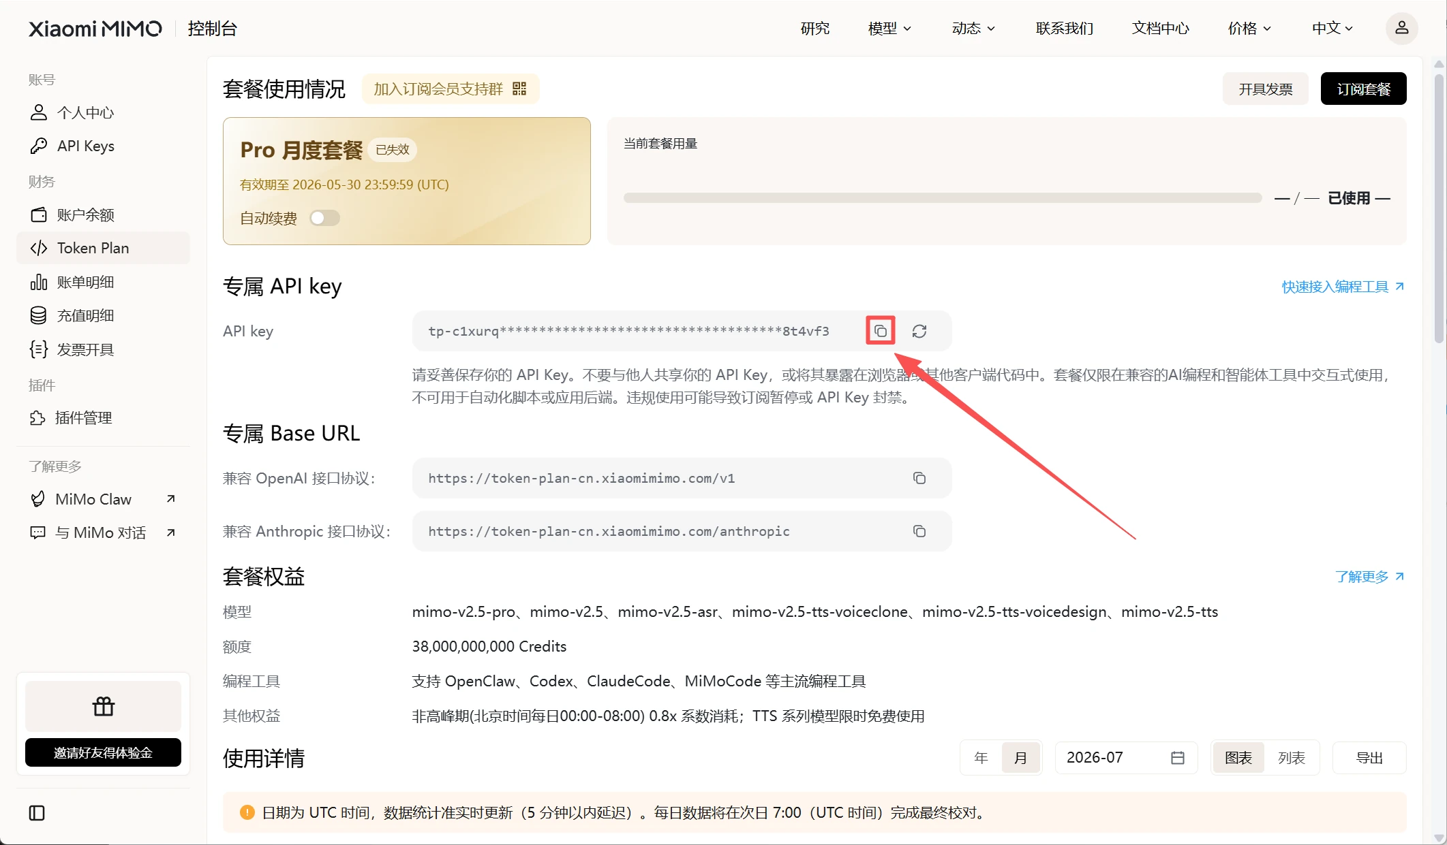Open 账单明细 in the sidebar
The height and width of the screenshot is (845, 1447).
click(103, 282)
